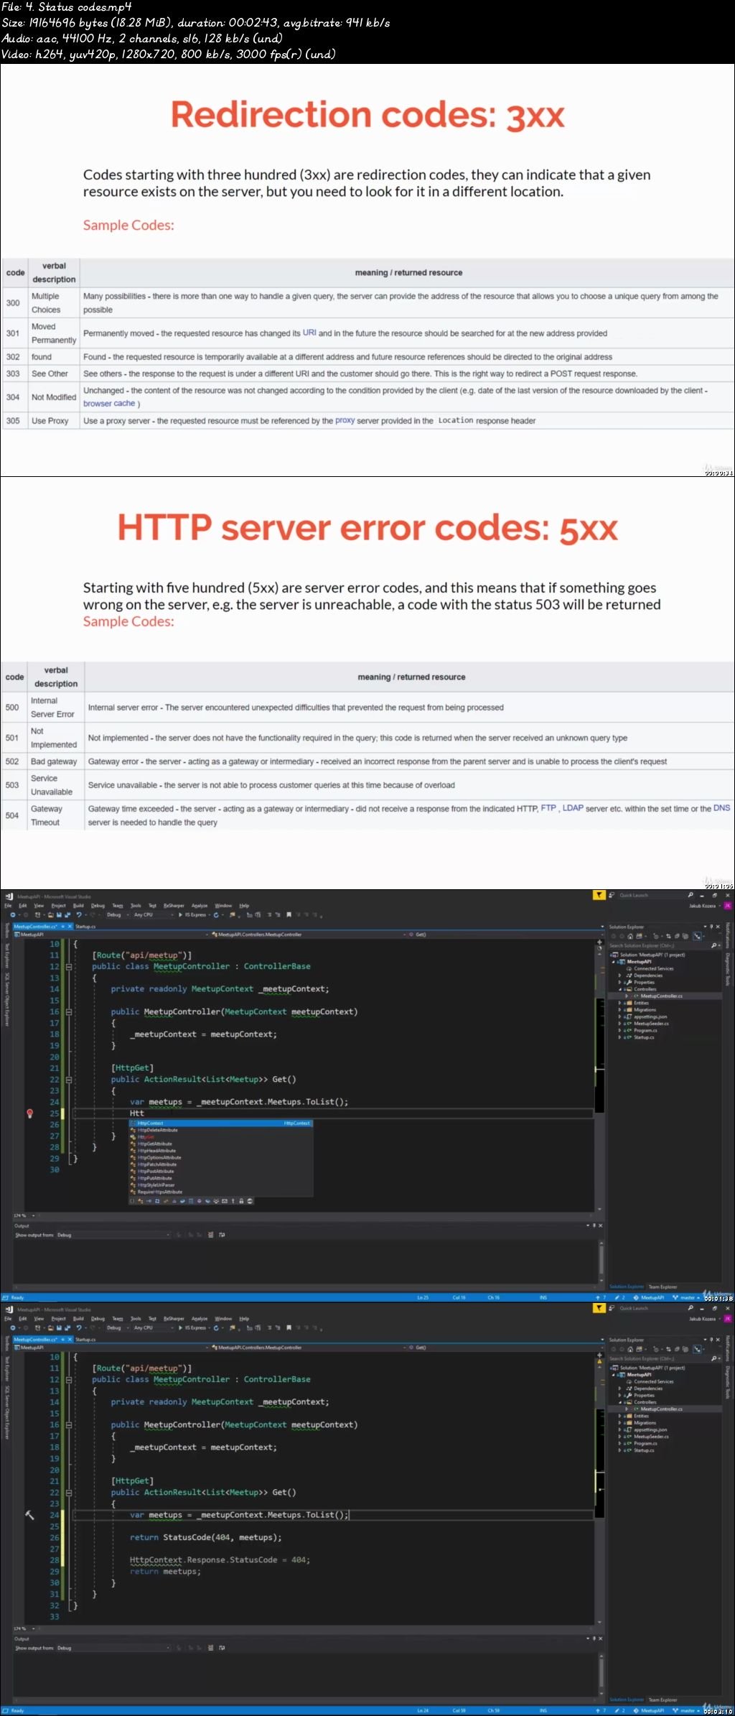Viewport: 735px width, 1716px height.
Task: Click Solution Explorer Home icon in the StatusCode(404) frame
Action: [x=630, y=1349]
